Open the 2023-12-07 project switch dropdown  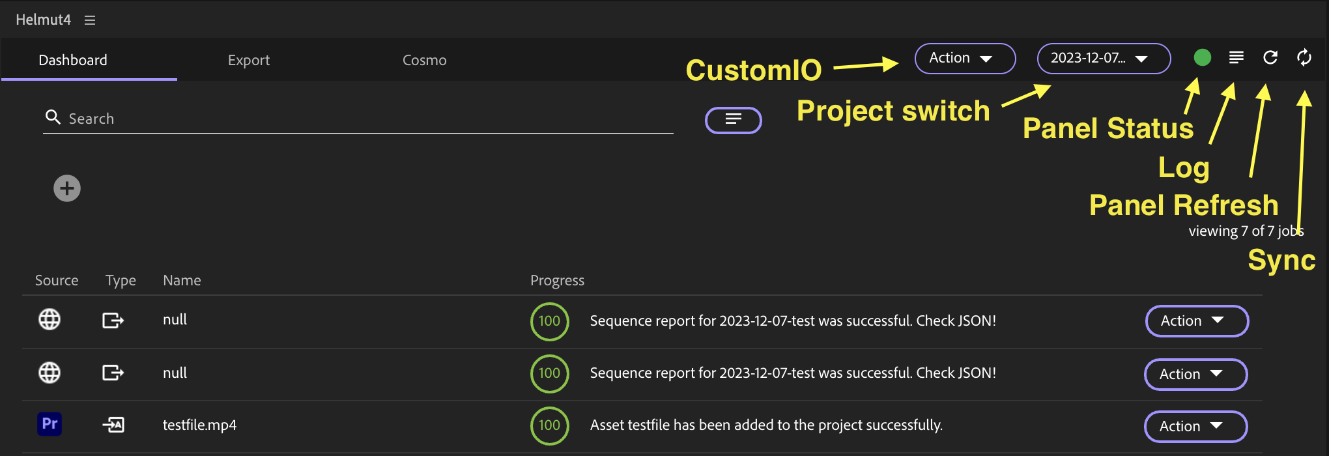(x=1103, y=59)
